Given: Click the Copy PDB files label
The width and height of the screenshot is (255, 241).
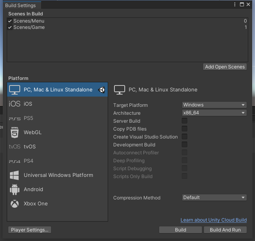Looking at the screenshot, I should tap(130, 129).
